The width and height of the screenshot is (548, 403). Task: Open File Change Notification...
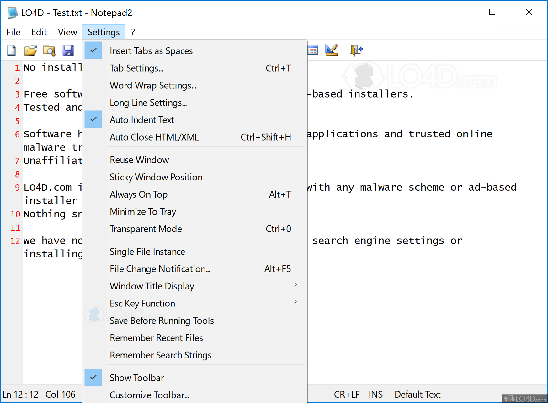tap(195, 268)
